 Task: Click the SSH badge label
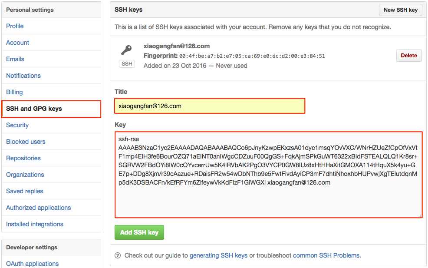pos(127,64)
